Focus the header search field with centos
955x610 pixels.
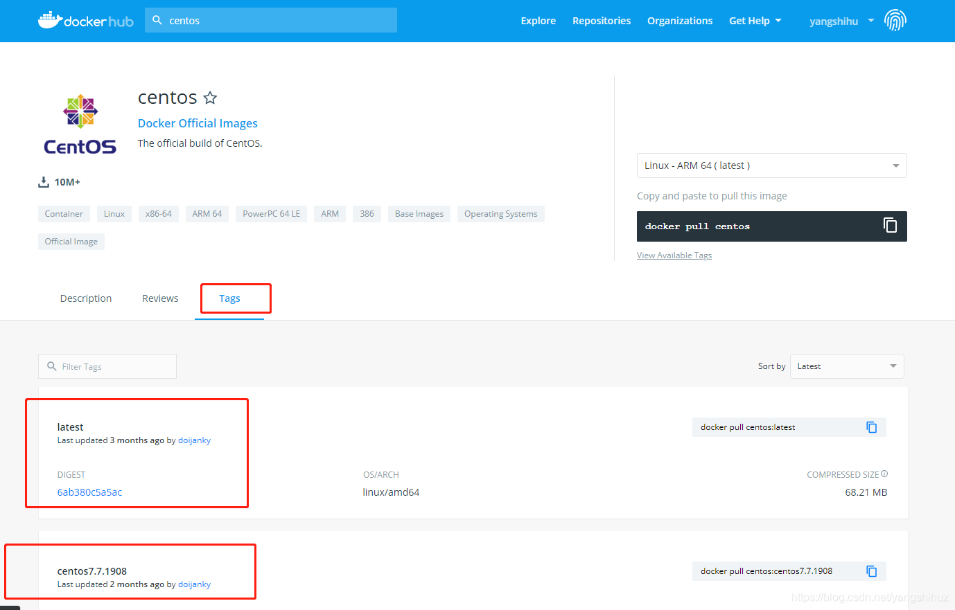[x=271, y=20]
